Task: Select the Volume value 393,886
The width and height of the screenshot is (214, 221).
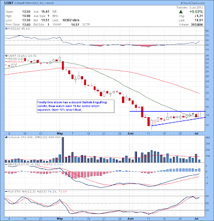Action: click(x=196, y=24)
